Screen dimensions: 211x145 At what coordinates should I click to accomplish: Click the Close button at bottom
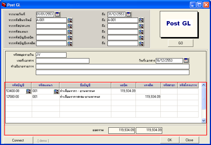pos(189,140)
